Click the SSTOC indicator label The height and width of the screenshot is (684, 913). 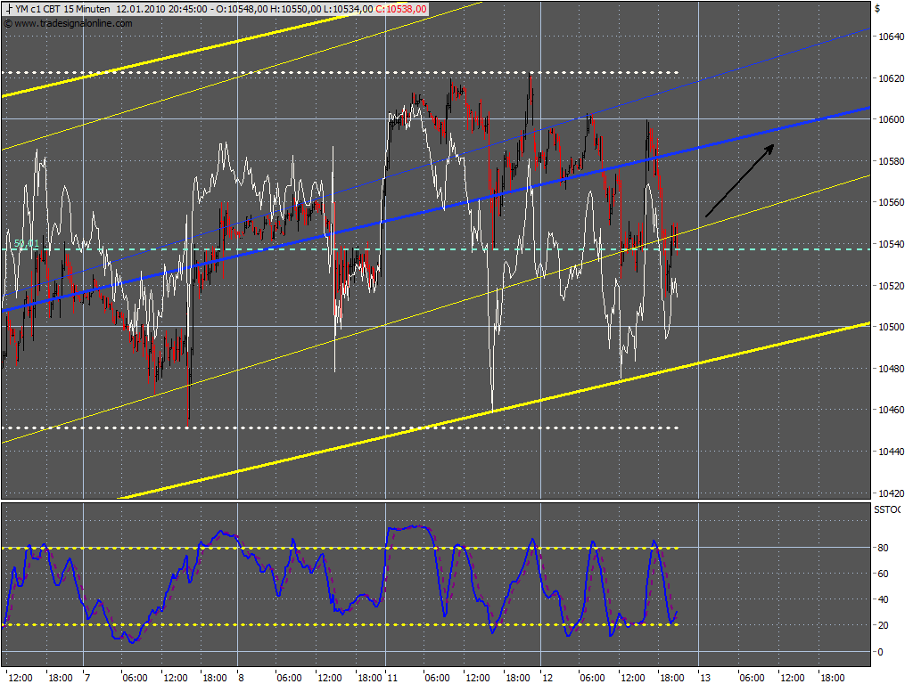(x=887, y=510)
